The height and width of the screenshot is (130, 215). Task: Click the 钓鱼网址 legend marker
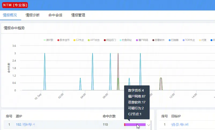point(125,40)
